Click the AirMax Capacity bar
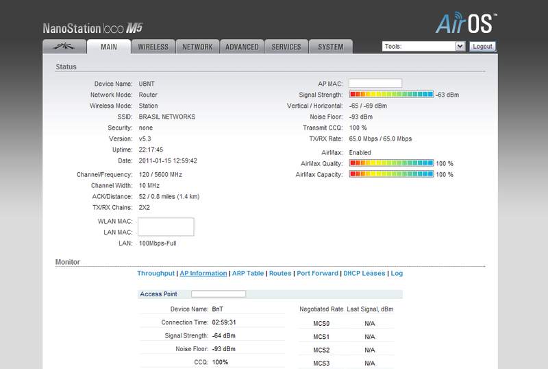 391,174
